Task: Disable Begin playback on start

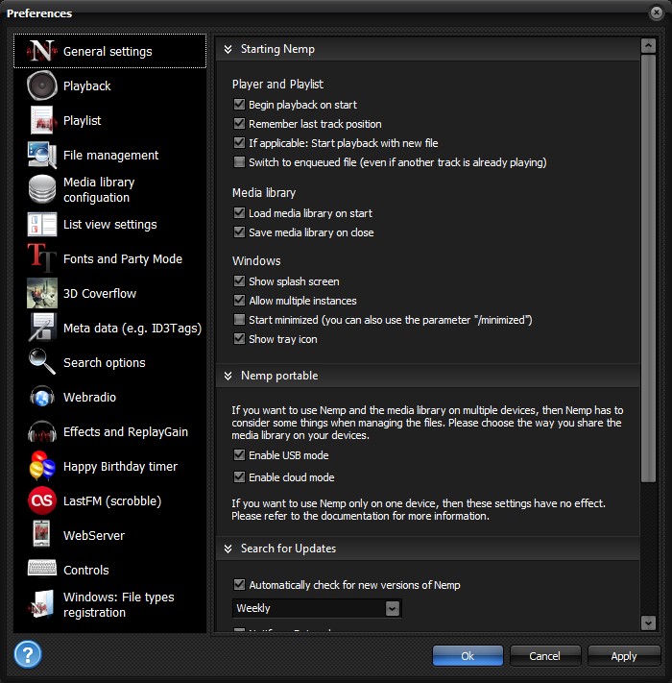Action: pos(239,105)
